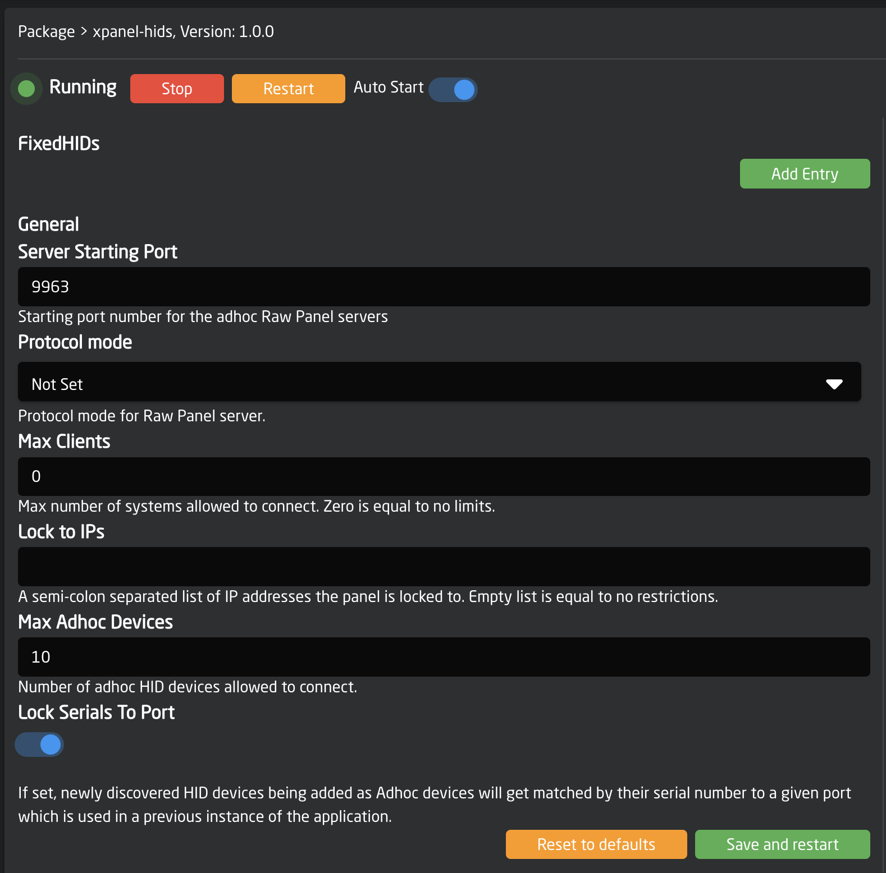
Task: Click the Max Clients input field
Action: (x=444, y=476)
